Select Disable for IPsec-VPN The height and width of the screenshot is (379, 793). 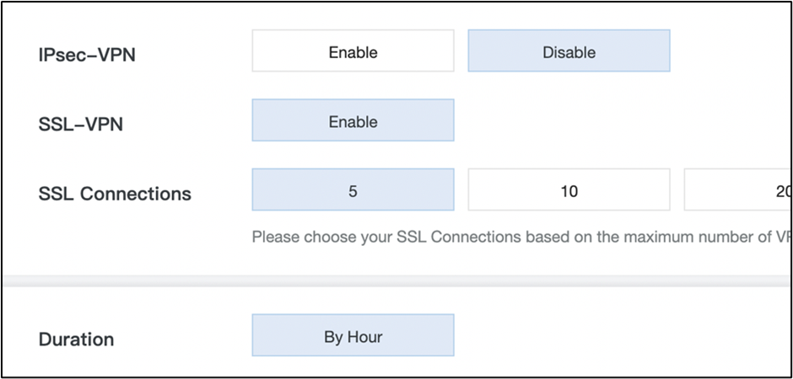coord(569,51)
